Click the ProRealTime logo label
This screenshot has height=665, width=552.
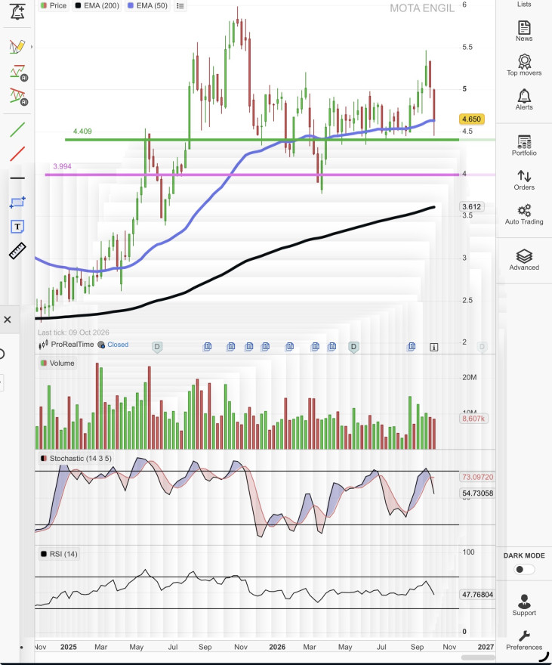pos(66,345)
